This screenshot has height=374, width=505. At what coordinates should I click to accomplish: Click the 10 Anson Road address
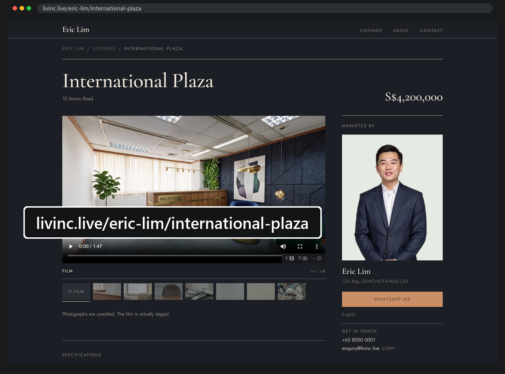[78, 99]
